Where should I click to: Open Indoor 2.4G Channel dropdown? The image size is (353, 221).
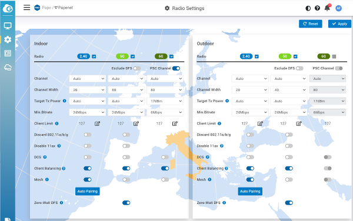pyautogui.click(x=88, y=79)
